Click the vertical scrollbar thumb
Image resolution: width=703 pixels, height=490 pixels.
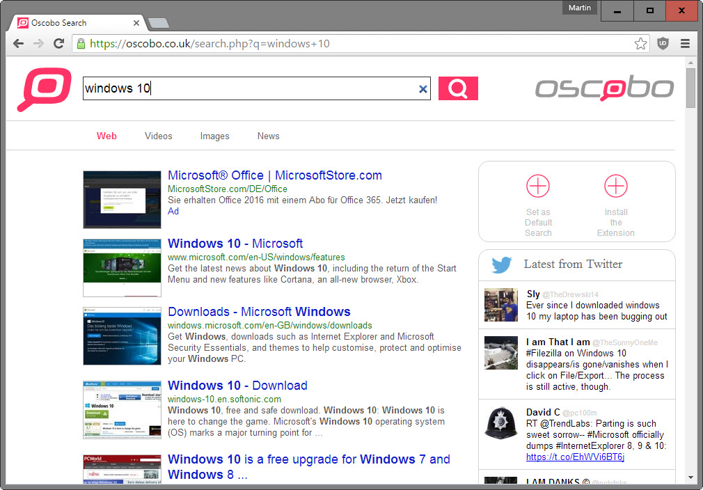(x=690, y=88)
